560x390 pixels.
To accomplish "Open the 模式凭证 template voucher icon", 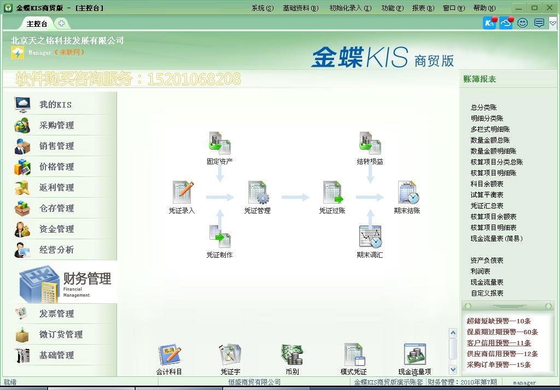I will (353, 355).
